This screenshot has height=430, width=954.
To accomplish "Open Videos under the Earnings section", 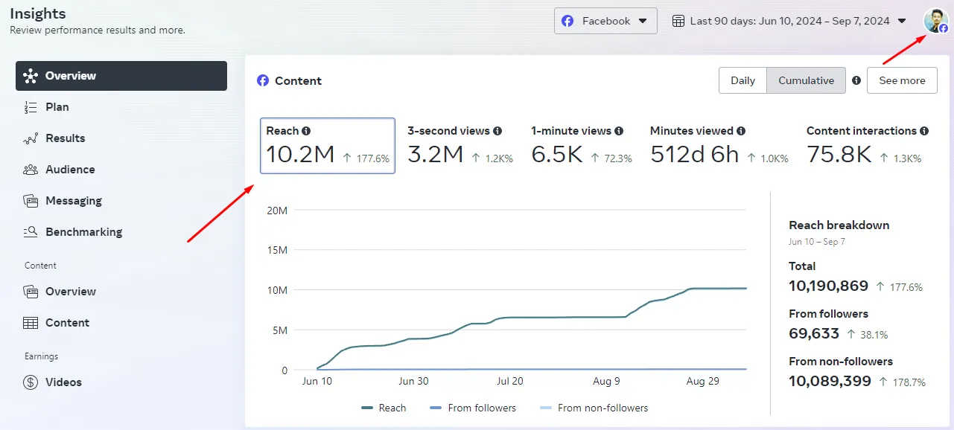I will point(121,382).
